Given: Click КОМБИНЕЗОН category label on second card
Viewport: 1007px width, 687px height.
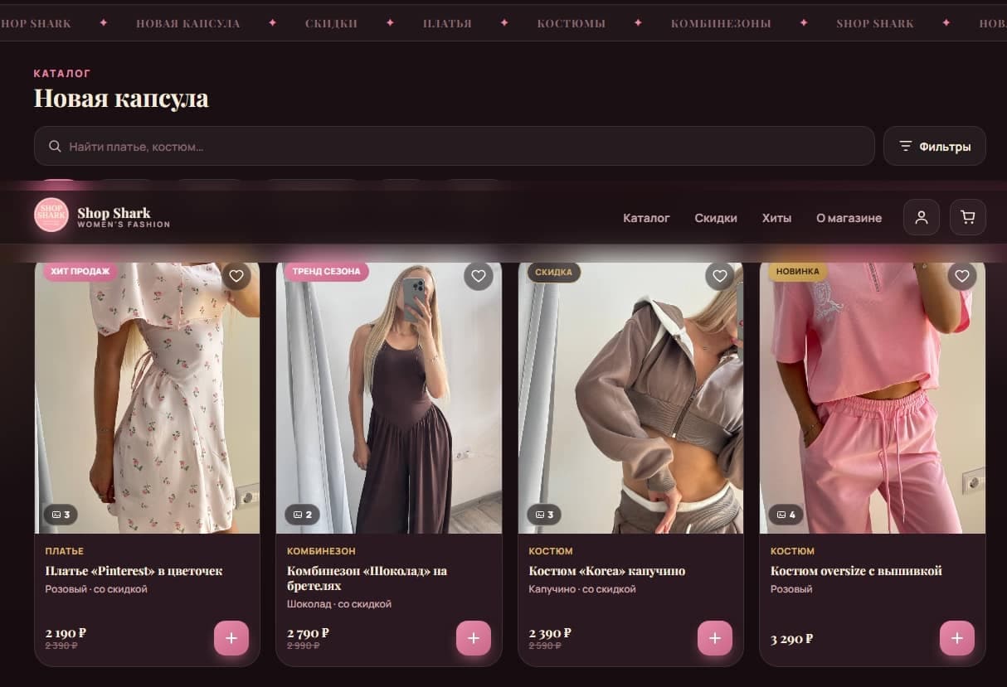Looking at the screenshot, I should pos(321,551).
